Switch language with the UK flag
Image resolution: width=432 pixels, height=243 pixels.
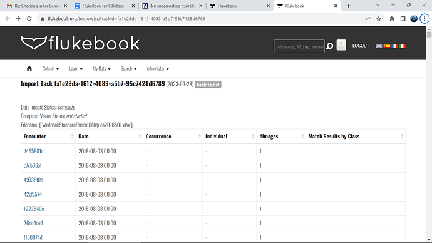(x=379, y=46)
